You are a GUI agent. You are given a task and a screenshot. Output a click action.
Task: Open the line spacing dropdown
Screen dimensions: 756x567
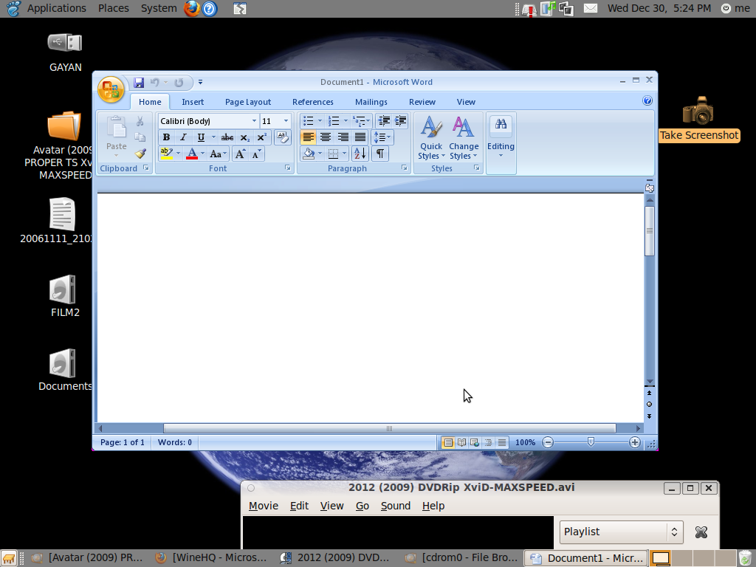383,137
